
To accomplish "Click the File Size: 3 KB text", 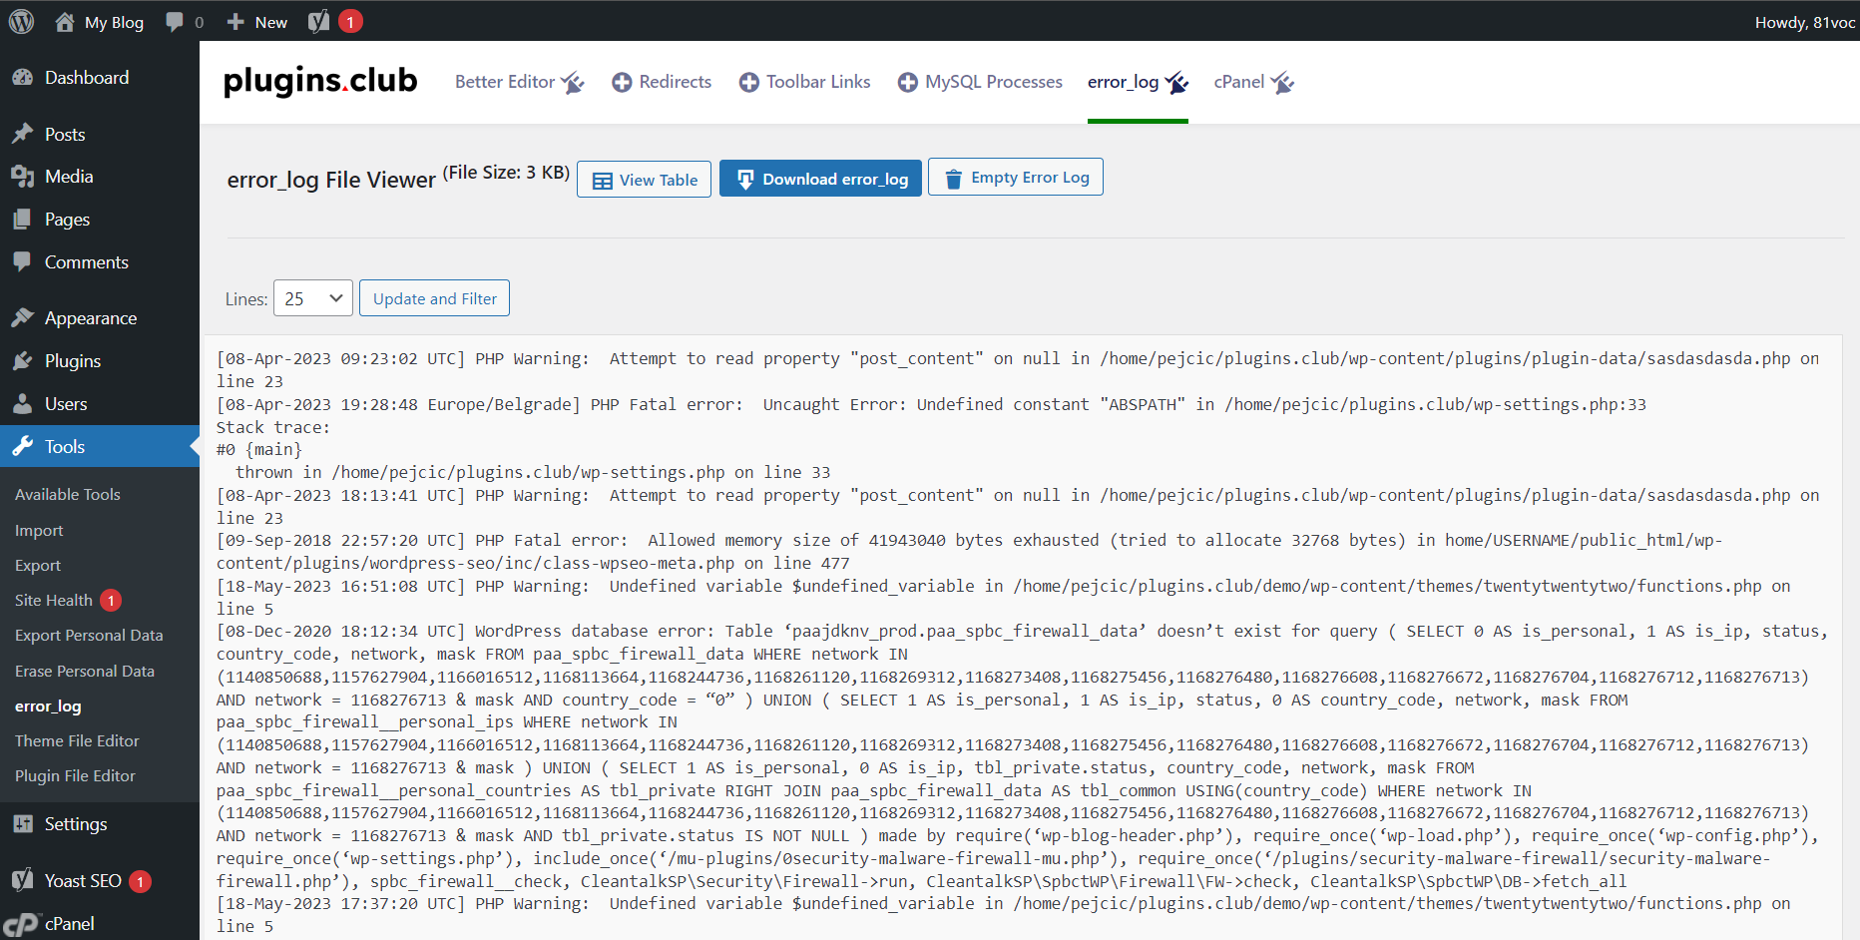I will [x=506, y=173].
